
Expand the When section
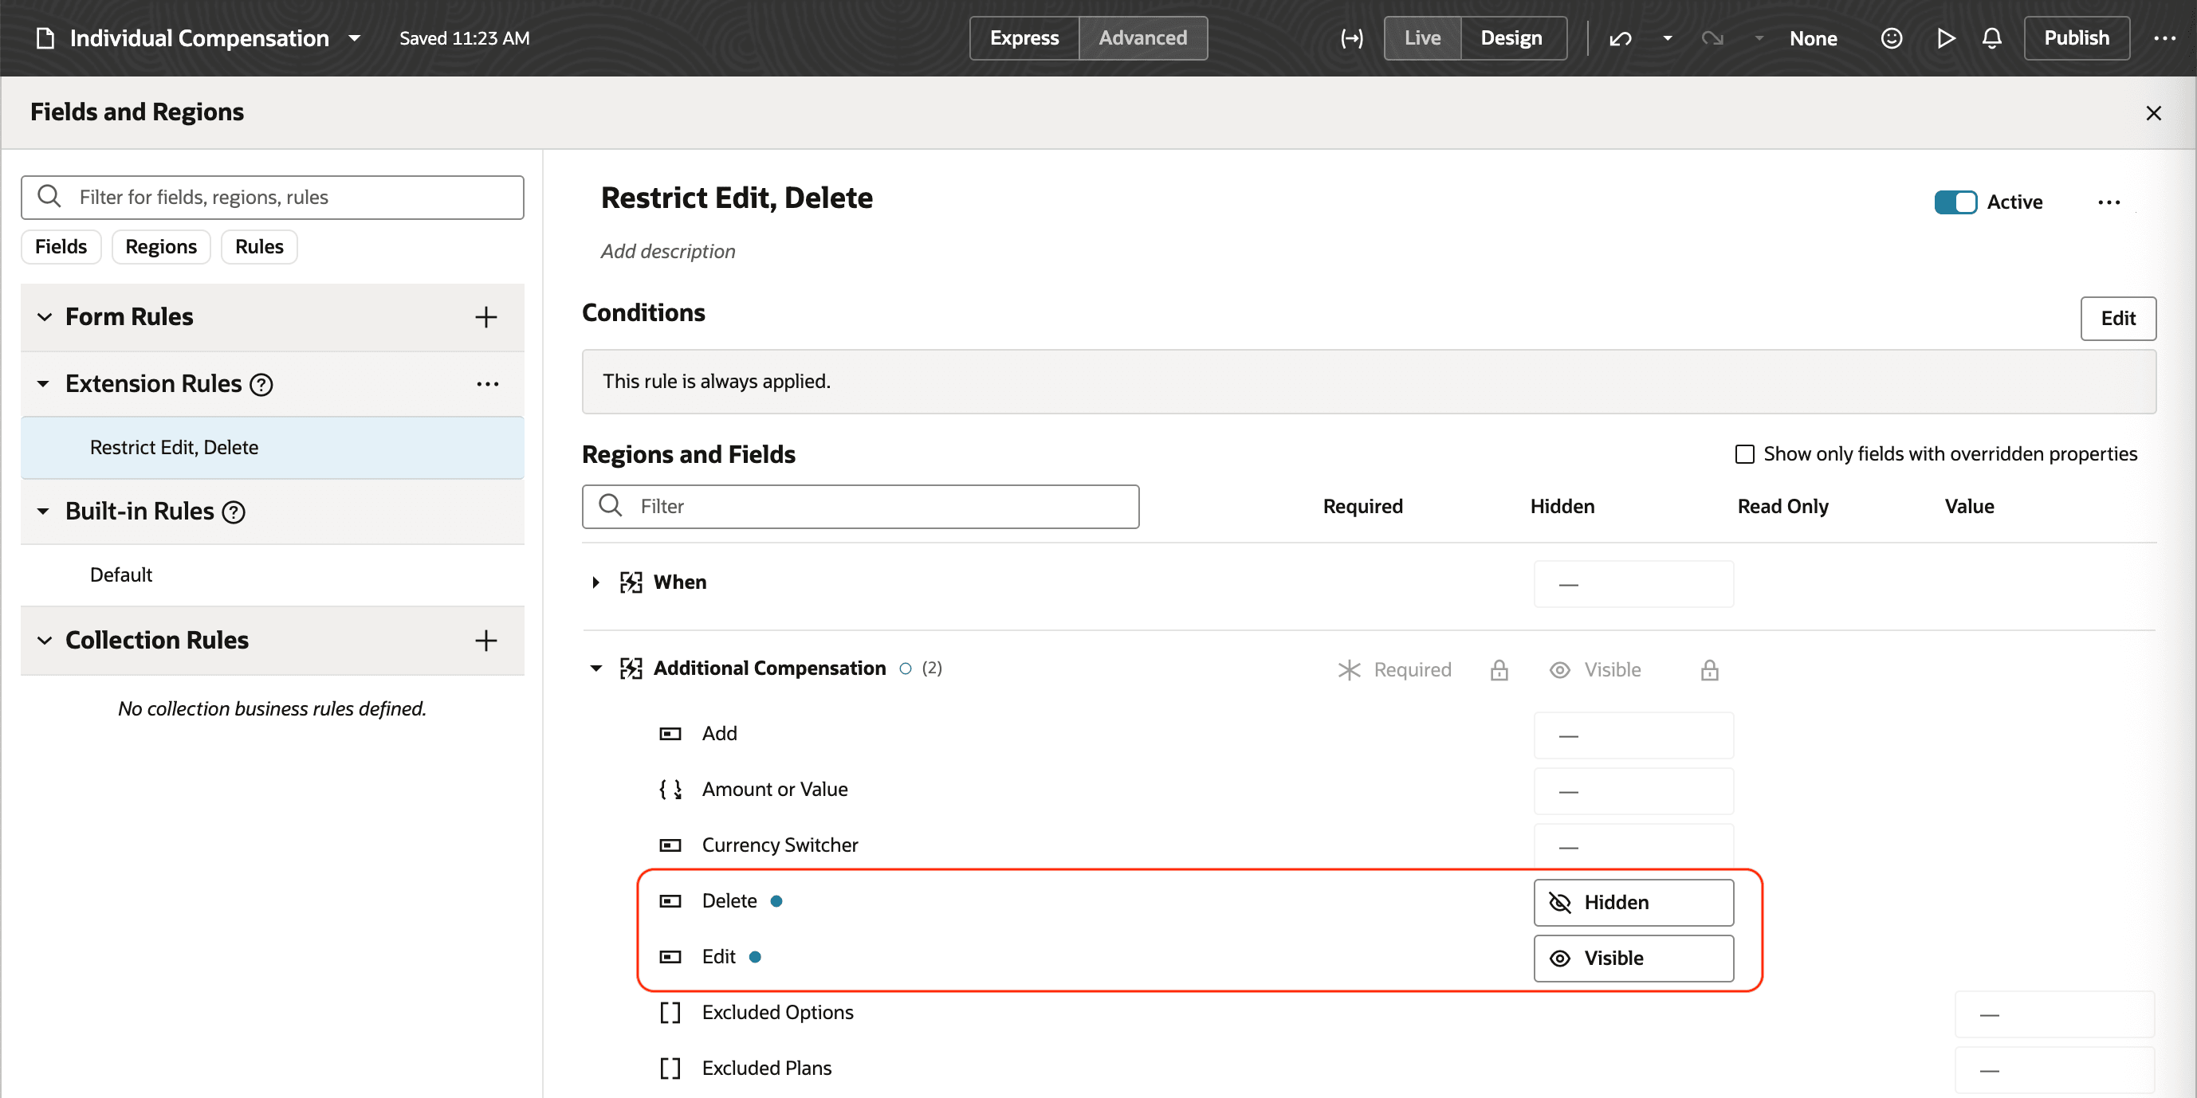pyautogui.click(x=595, y=582)
